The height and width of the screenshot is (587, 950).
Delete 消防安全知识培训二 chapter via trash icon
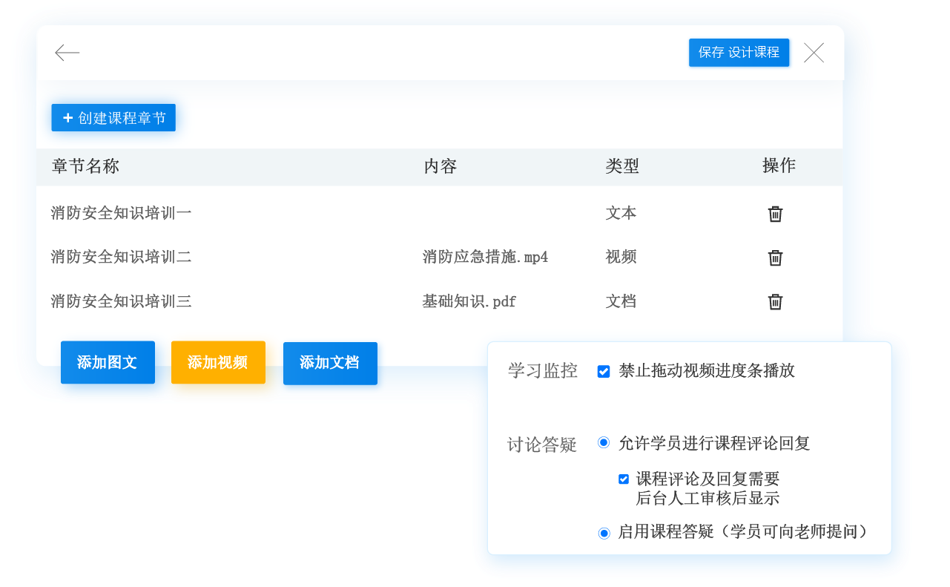tap(775, 258)
